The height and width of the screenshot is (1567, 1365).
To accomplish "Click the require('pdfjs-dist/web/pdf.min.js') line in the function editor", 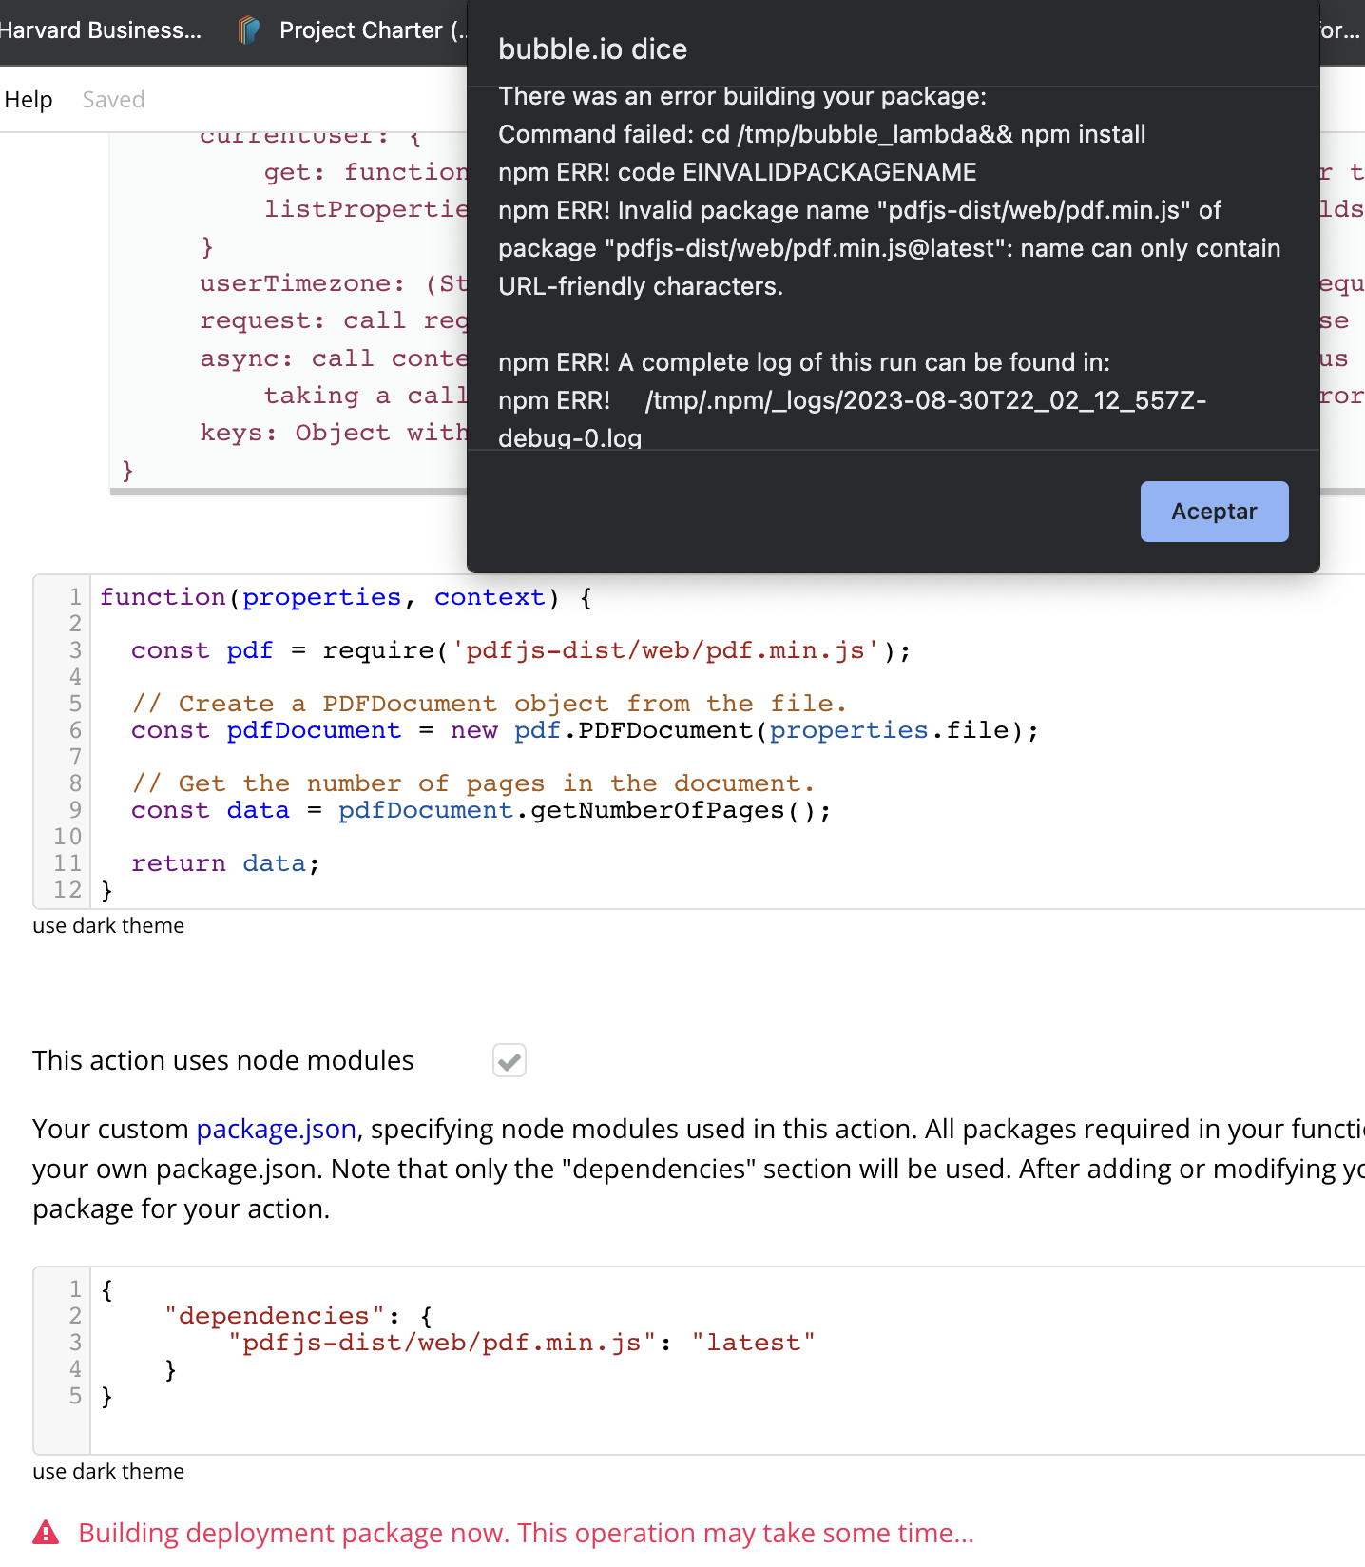I will [521, 650].
